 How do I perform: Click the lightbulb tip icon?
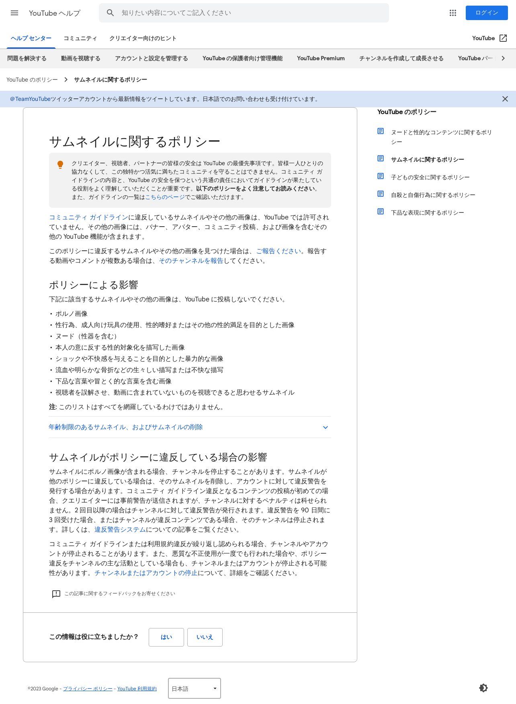click(x=60, y=165)
